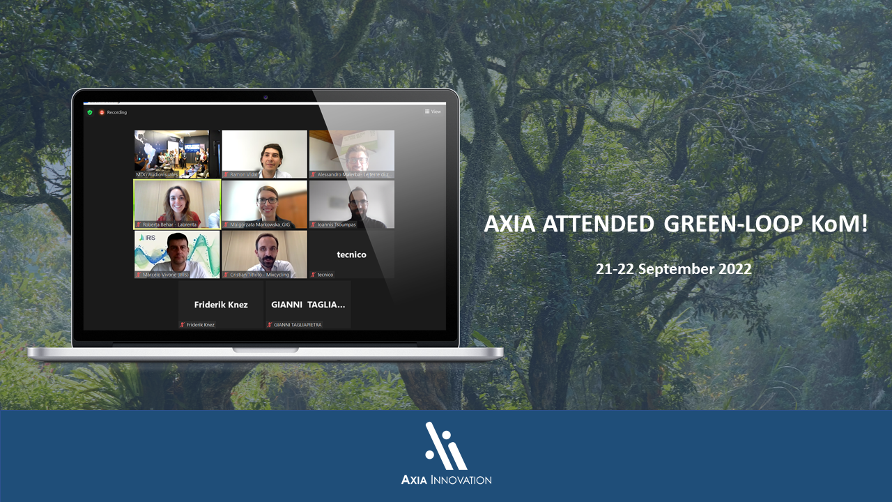Click the muted mic icon beside Marcelo Vivone
The height and width of the screenshot is (502, 892).
pyautogui.click(x=139, y=275)
